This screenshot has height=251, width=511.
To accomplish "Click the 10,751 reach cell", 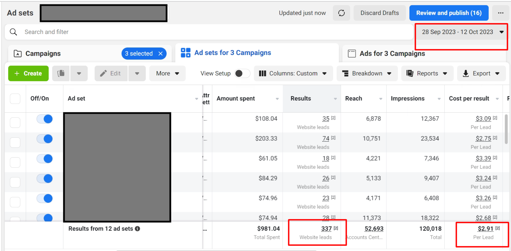I will click(x=372, y=139).
